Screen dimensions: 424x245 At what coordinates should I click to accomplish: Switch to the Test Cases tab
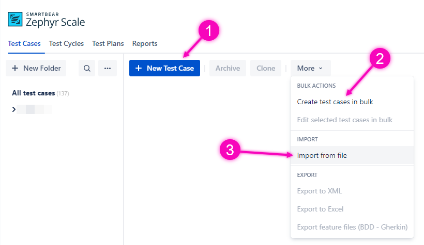(24, 43)
